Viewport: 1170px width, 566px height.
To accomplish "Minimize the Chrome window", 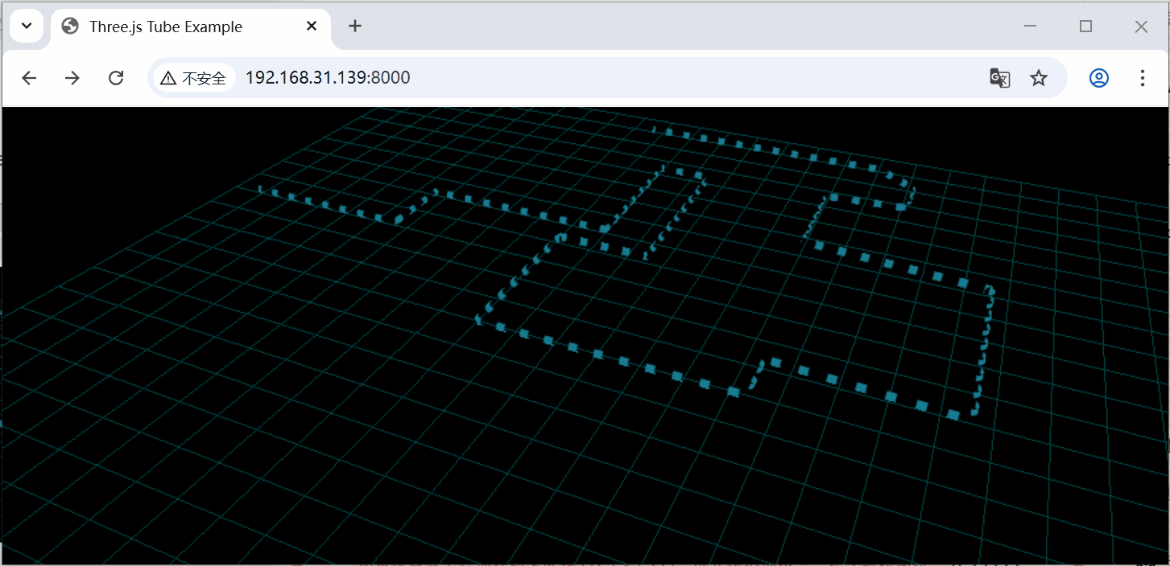I will pyautogui.click(x=1030, y=27).
